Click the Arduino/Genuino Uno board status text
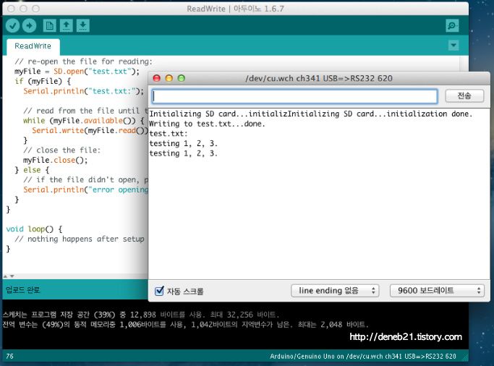The height and width of the screenshot is (366, 494). 363,357
